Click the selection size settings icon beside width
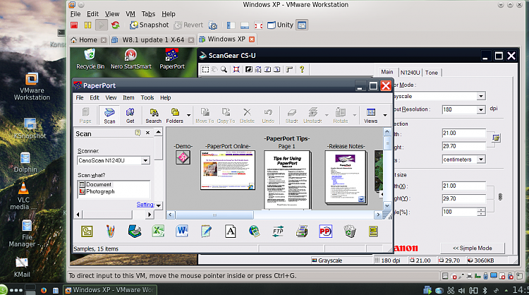Image resolution: width=529 pixels, height=295 pixels. click(x=496, y=138)
